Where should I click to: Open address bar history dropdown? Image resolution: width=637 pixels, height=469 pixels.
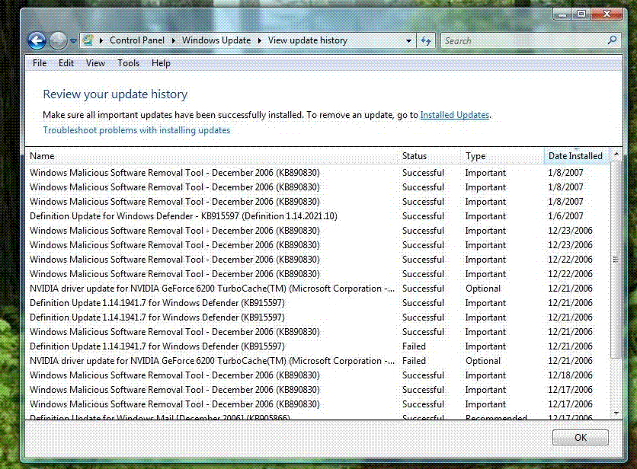408,40
